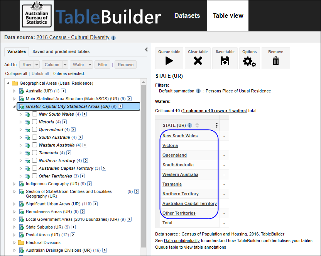Click the Save table icon

(x=225, y=60)
